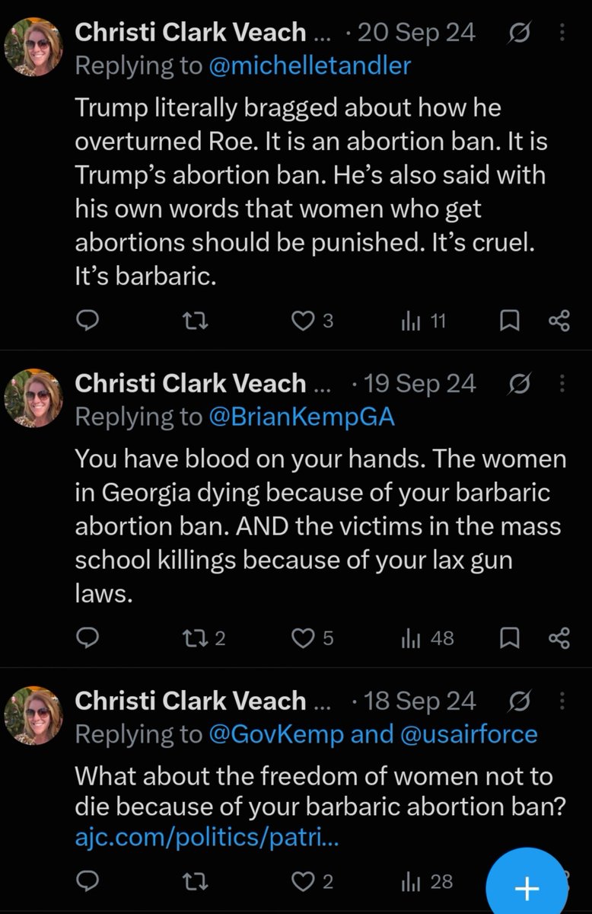Open three-dot menu on 19 Sep tweet

(562, 384)
